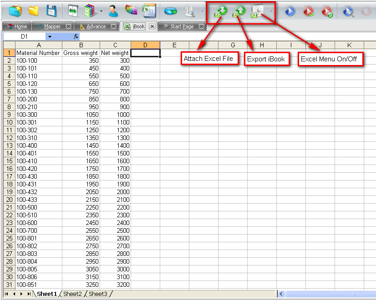Click the horizontal scrollbar left arrow
The image size is (376, 300).
pos(281,294)
